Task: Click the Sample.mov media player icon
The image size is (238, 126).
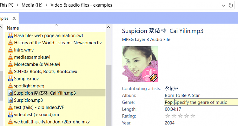Action: pyautogui.click(x=10, y=79)
